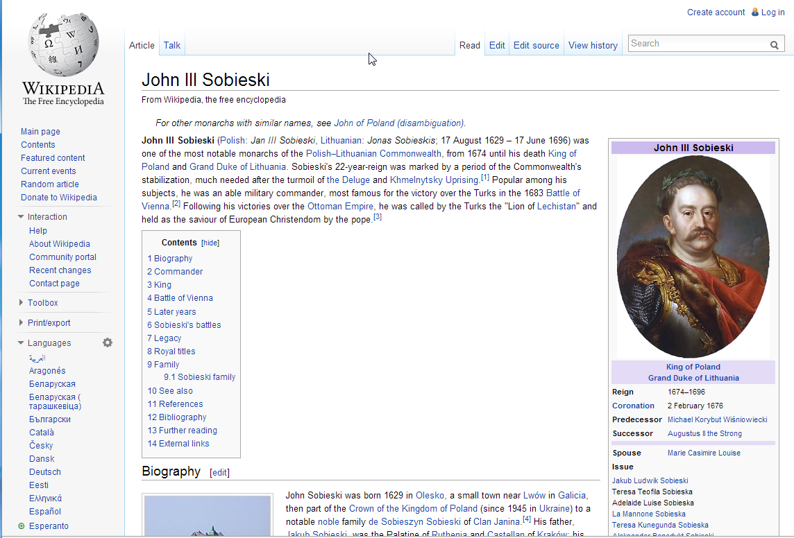The image size is (794, 538).
Task: Click footnote reference [3]
Action: point(378,217)
